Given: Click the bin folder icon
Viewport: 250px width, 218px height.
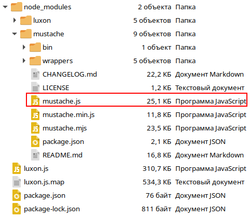Looking at the screenshot, I should 35,47.
